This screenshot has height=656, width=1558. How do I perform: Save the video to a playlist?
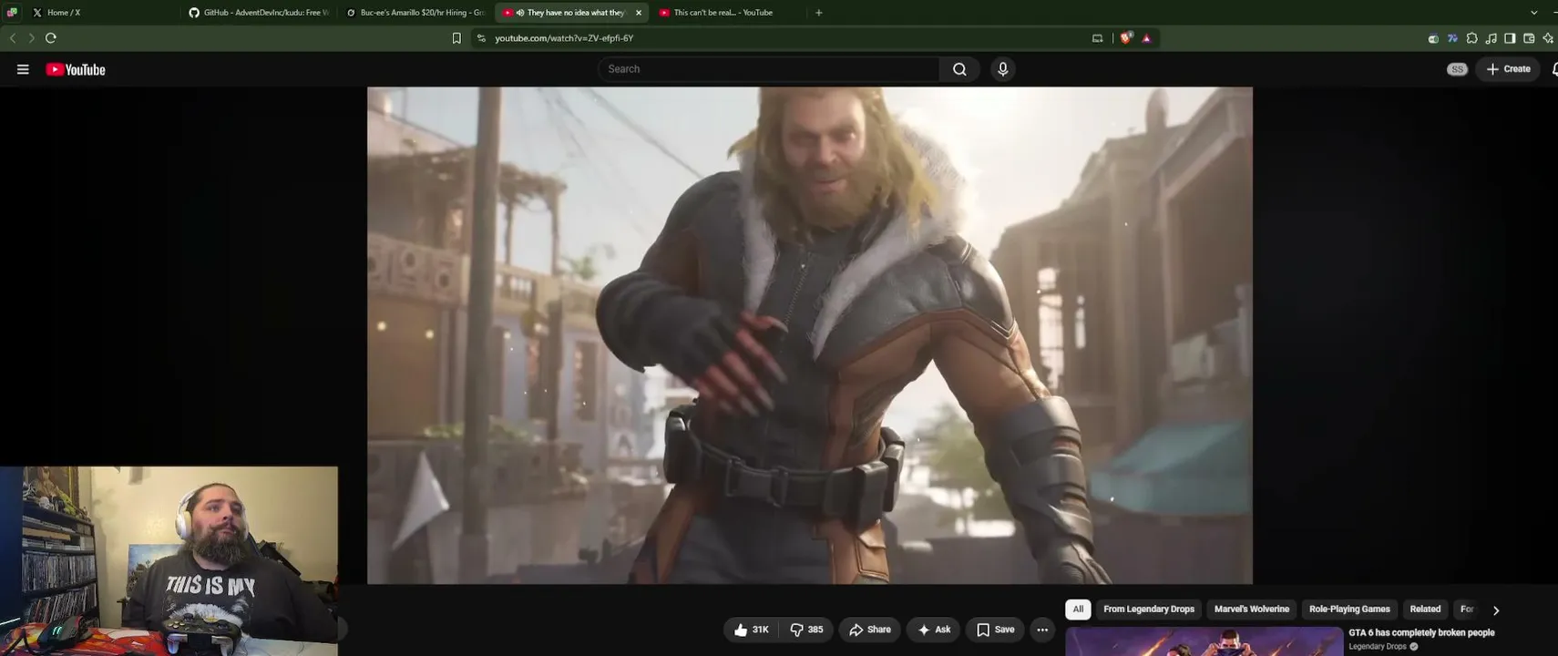pyautogui.click(x=995, y=630)
